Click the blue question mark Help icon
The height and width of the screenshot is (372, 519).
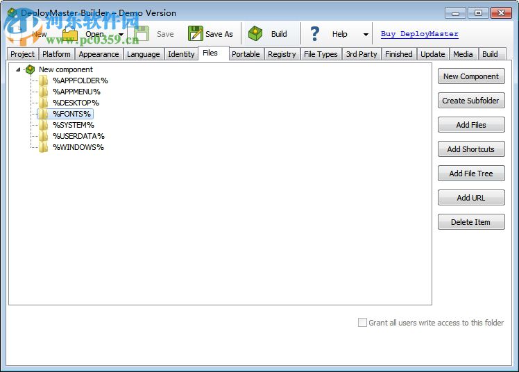click(315, 34)
